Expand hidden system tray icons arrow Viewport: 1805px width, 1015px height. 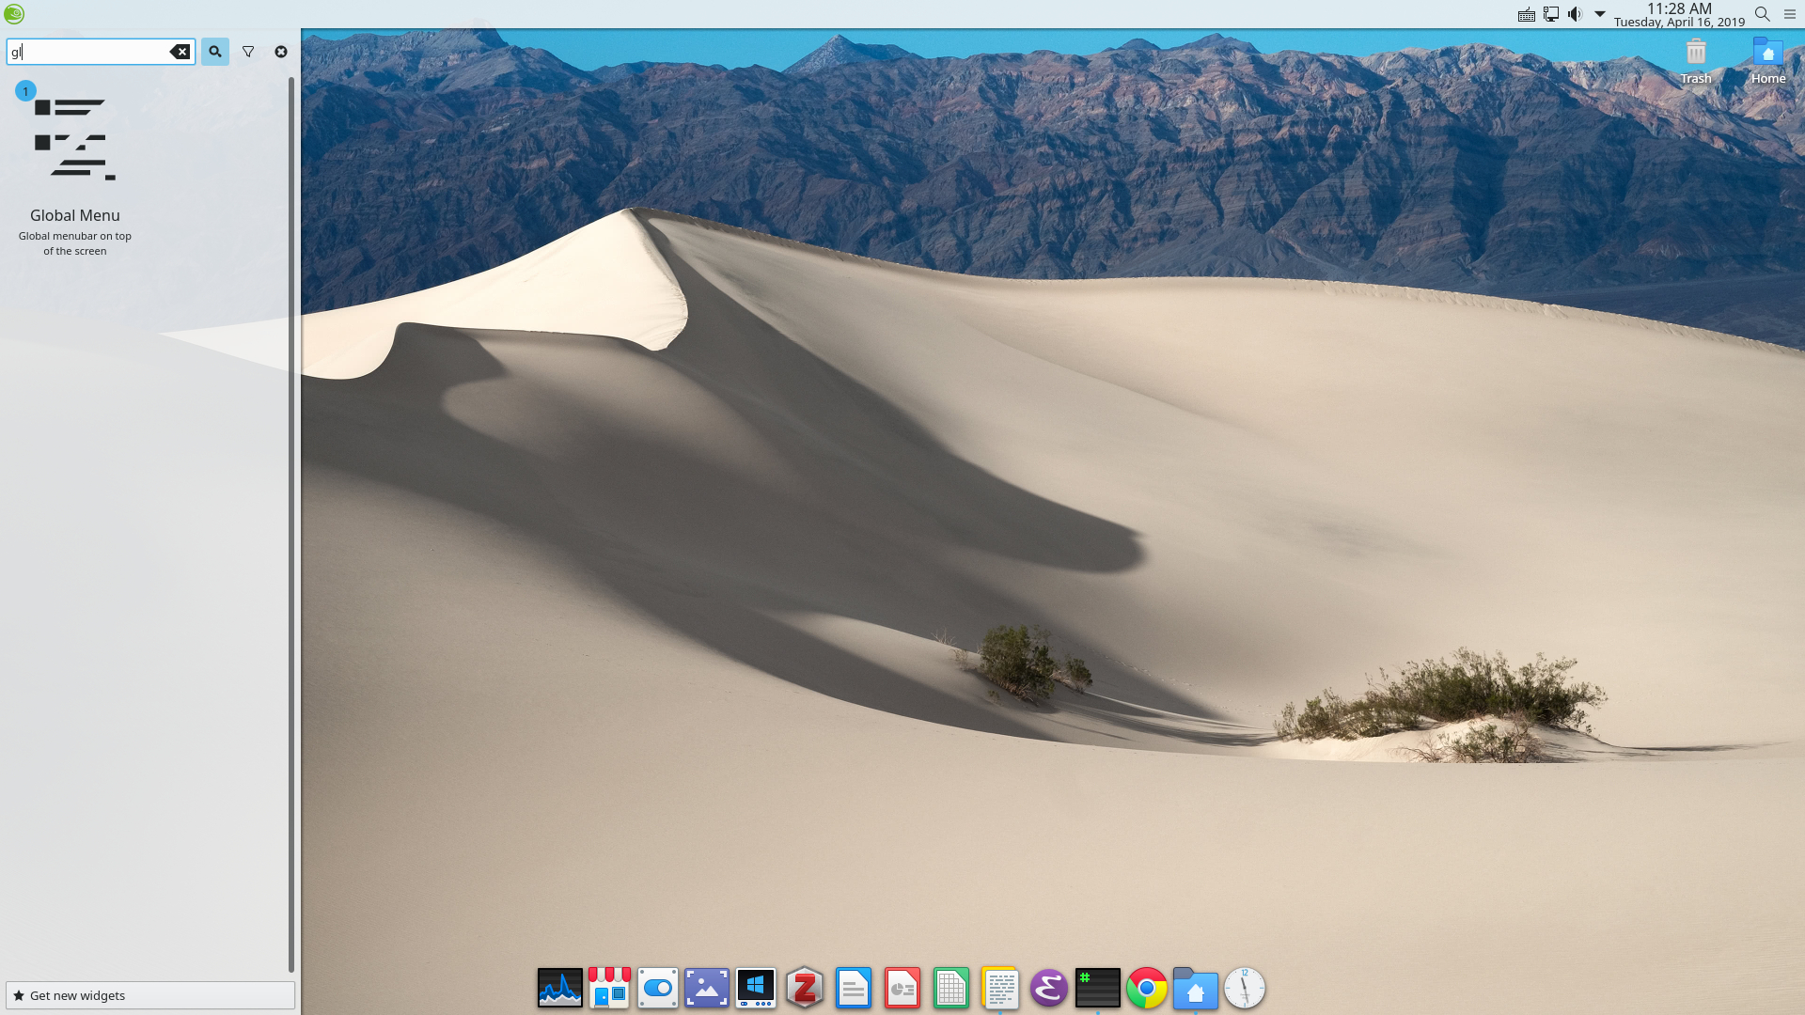[1599, 14]
